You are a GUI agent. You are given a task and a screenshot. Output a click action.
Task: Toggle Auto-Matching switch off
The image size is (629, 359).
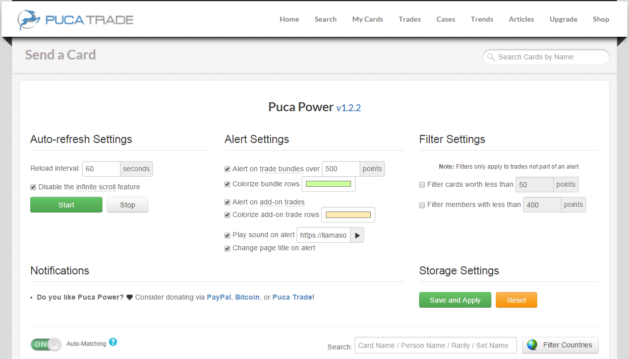(x=46, y=344)
